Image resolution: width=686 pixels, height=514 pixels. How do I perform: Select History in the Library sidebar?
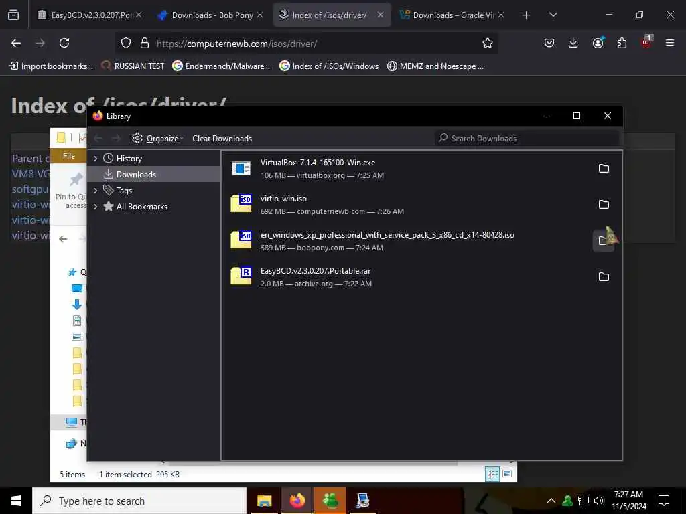(129, 159)
